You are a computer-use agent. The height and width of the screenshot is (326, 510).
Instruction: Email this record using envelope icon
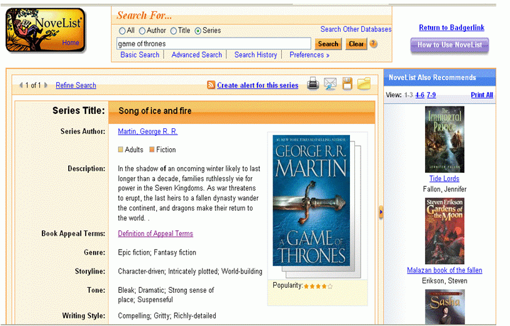(330, 84)
